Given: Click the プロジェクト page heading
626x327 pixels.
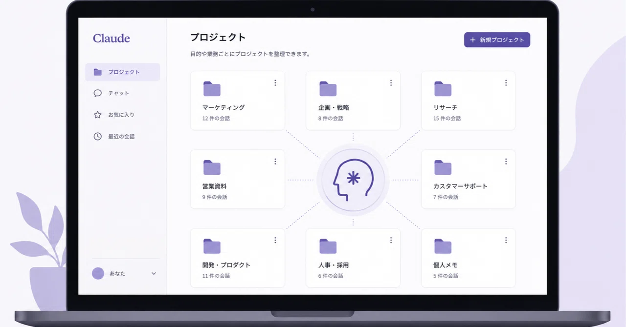Looking at the screenshot, I should (218, 37).
